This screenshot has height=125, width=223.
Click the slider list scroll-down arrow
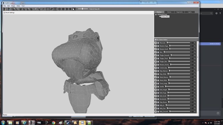[198, 112]
